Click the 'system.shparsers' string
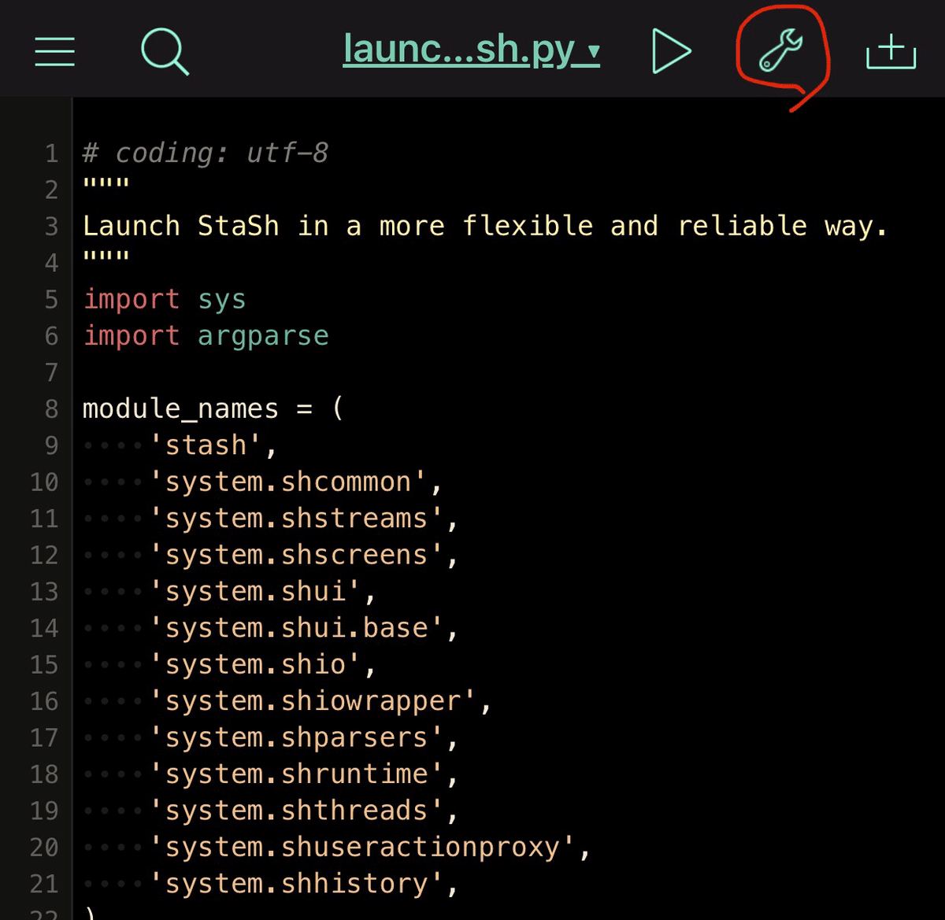Screen dimensions: 945x920 click(x=296, y=738)
